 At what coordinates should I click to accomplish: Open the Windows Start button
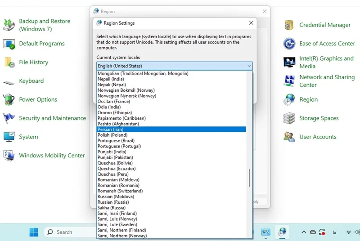(x=34, y=232)
